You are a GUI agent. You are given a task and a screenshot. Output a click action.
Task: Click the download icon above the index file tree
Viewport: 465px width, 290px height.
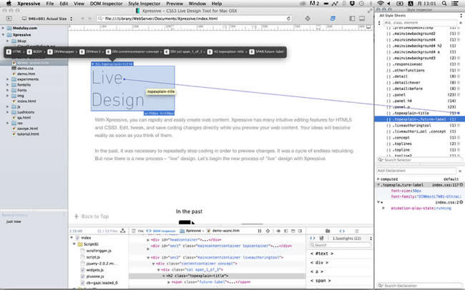(123, 231)
